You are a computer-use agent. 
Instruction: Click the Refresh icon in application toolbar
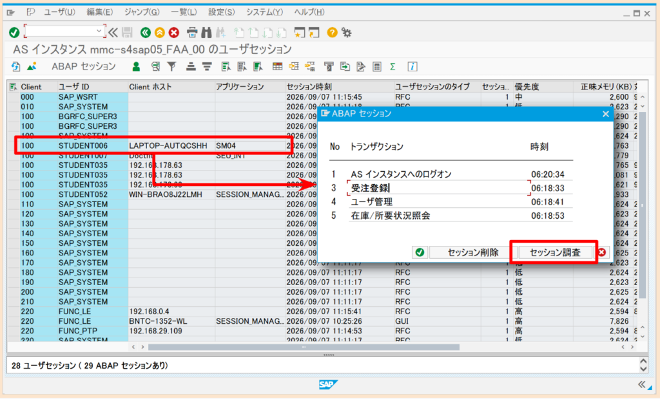click(15, 66)
